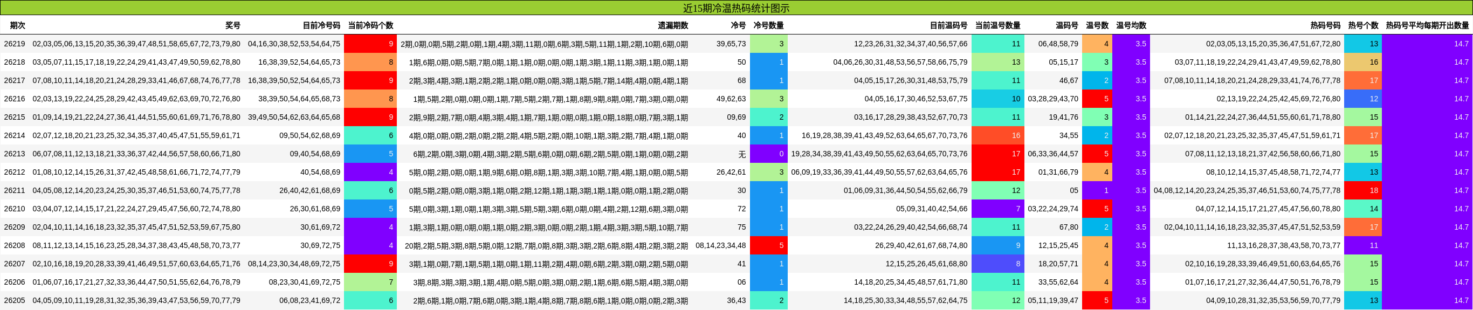Image resolution: width=1473 pixels, height=310 pixels.
Task: Click the 热码号码 column header
Action: (x=1325, y=26)
